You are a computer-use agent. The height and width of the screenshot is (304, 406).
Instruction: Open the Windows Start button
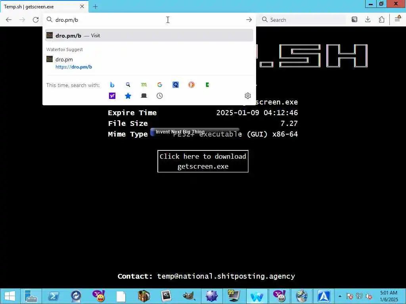[x=10, y=296]
